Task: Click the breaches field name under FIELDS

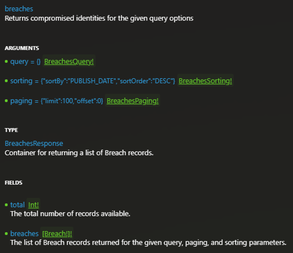Action: point(24,234)
